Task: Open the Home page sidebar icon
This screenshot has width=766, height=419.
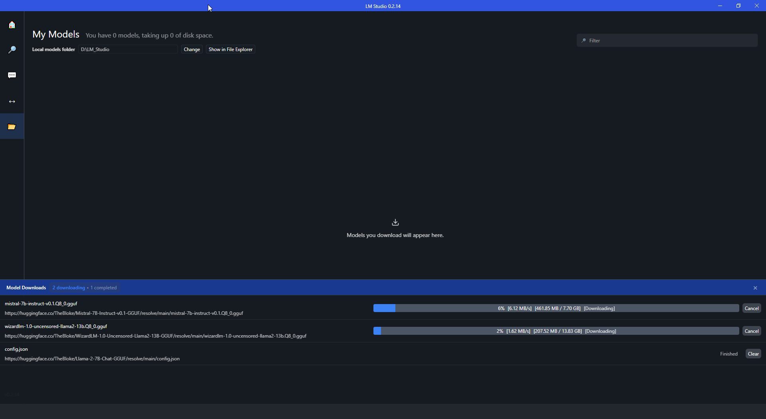Action: (x=12, y=25)
